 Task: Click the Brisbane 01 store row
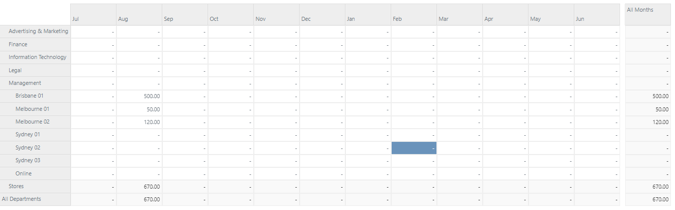(30, 96)
